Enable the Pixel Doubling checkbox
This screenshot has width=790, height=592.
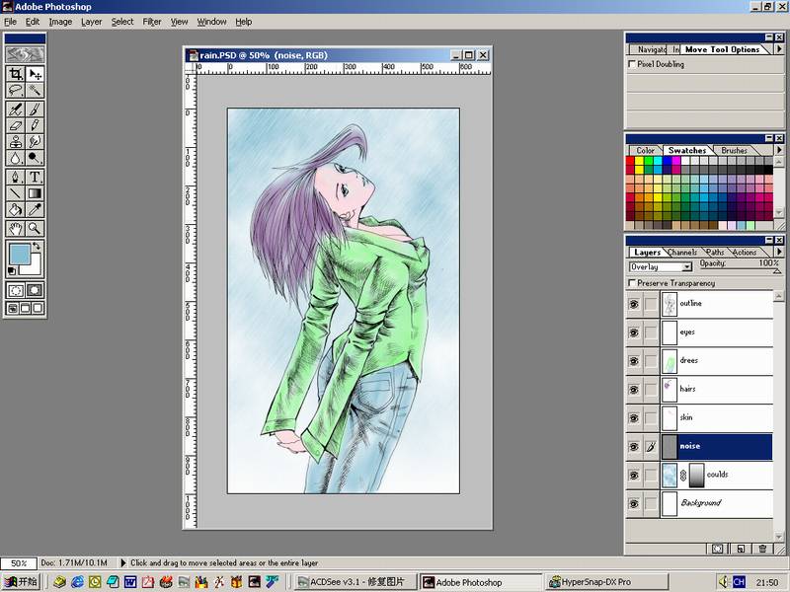tap(632, 64)
